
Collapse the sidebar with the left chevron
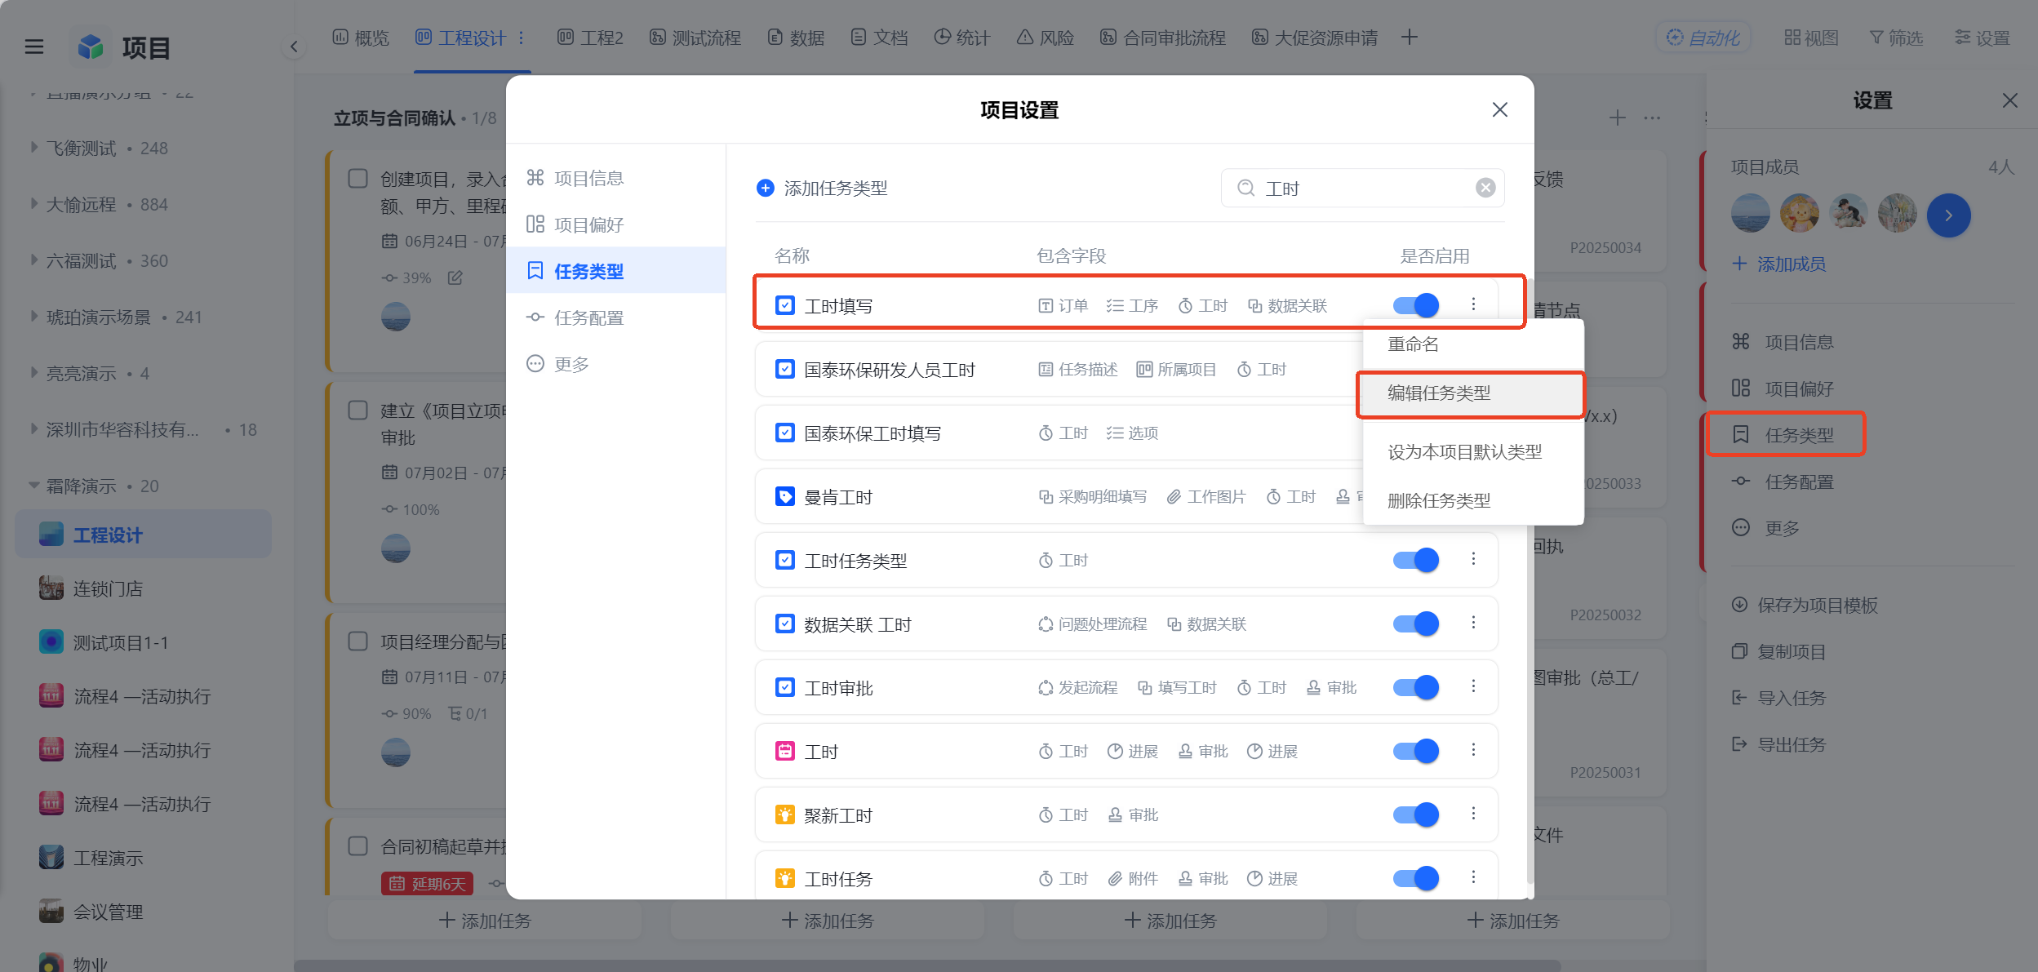click(x=294, y=47)
